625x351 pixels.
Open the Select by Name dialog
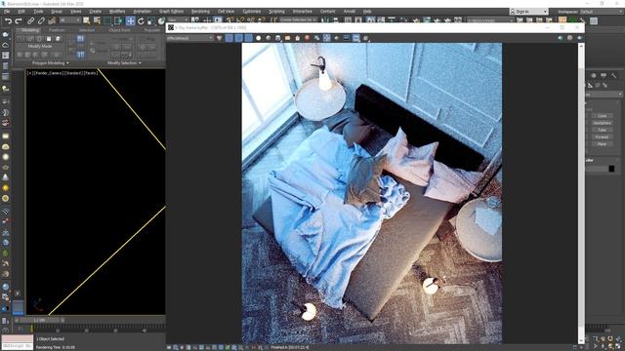[x=97, y=20]
